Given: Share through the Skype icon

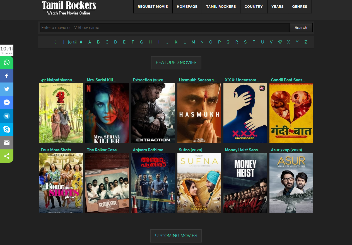Looking at the screenshot, I should click(7, 129).
